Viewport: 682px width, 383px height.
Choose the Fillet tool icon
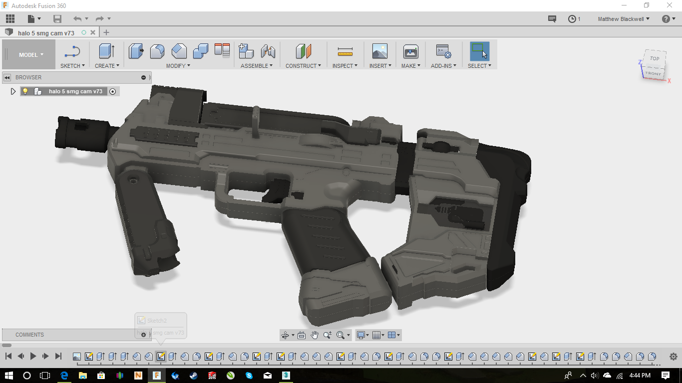point(157,51)
